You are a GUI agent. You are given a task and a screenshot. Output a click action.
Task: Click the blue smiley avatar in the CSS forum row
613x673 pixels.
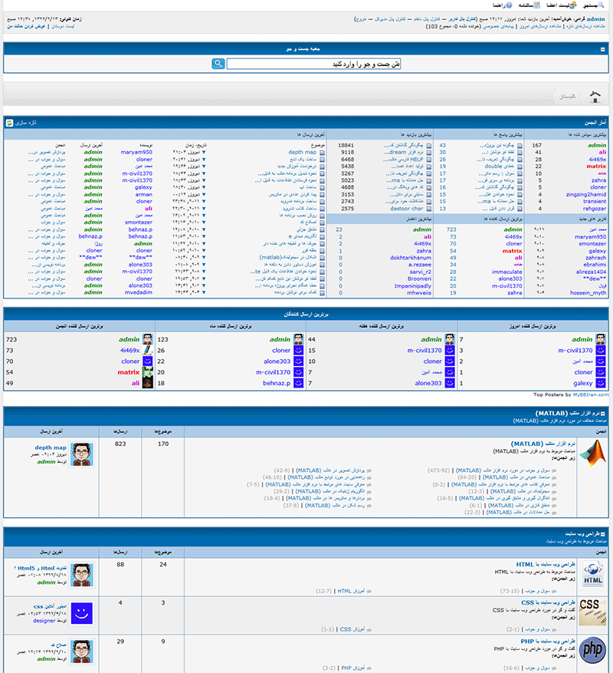point(82,613)
